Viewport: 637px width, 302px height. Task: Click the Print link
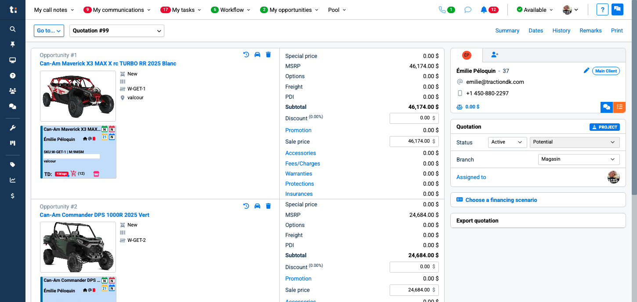(617, 31)
